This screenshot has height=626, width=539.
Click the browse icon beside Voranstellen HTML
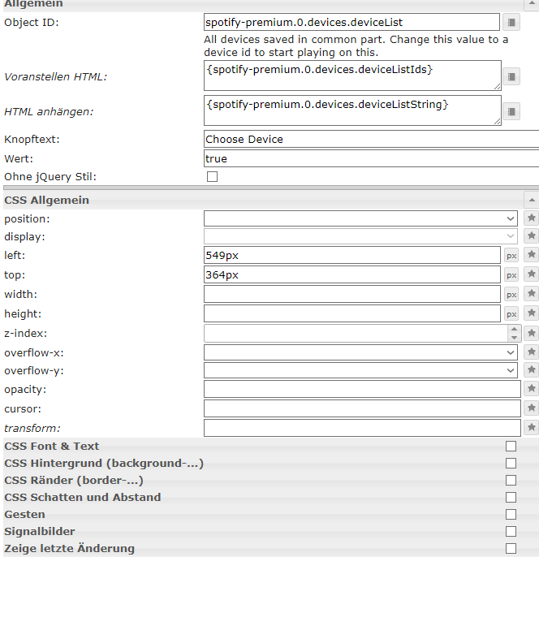pyautogui.click(x=511, y=76)
